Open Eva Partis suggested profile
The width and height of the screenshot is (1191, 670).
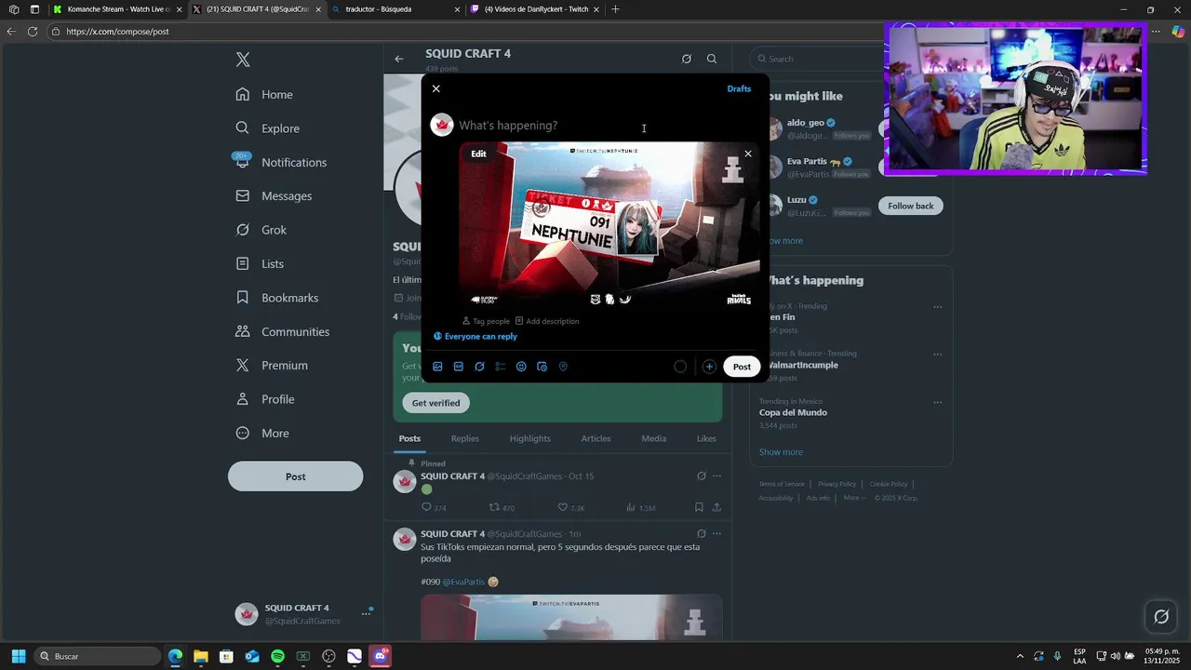(x=807, y=161)
